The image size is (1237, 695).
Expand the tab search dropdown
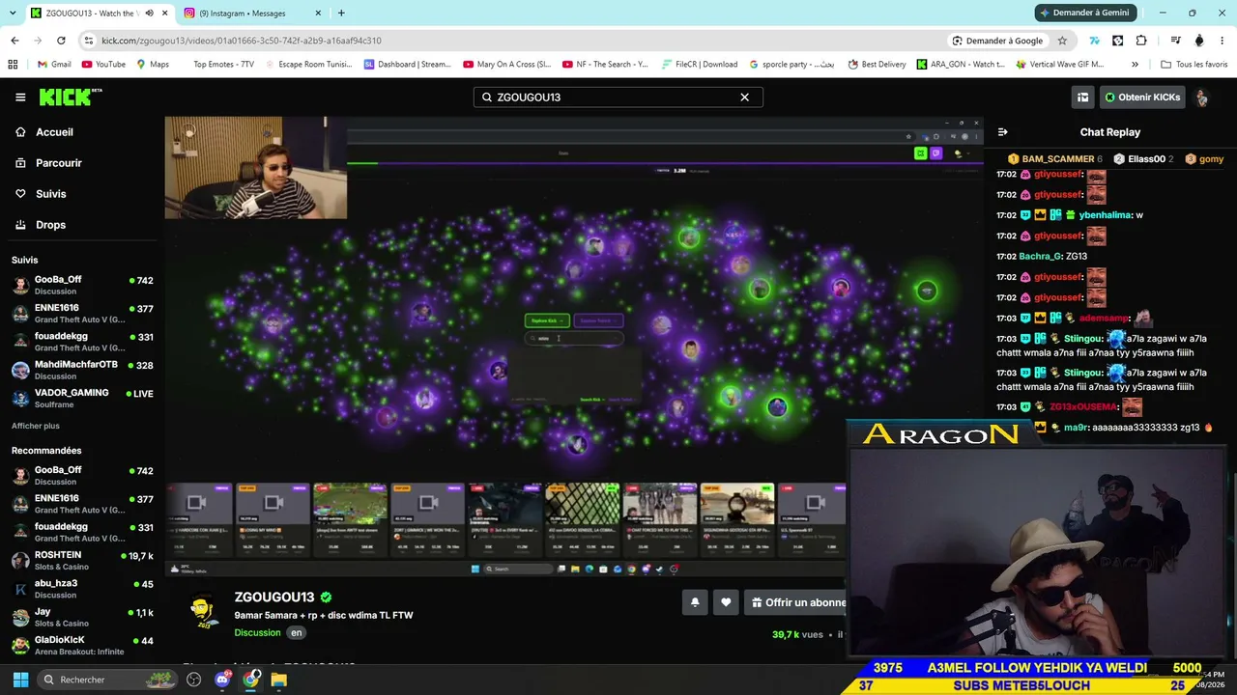(11, 14)
